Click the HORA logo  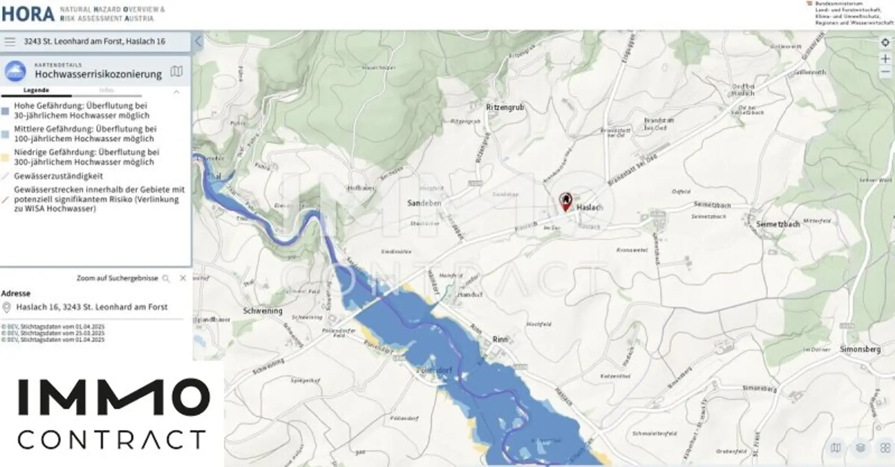click(x=28, y=14)
